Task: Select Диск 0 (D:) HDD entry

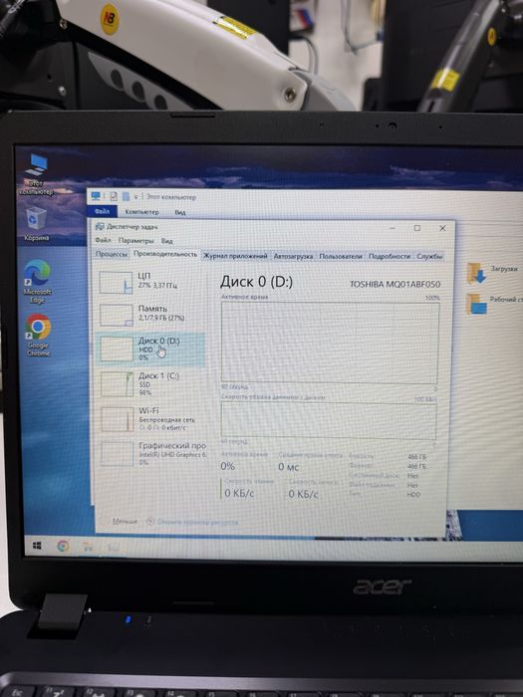Action: [x=150, y=348]
